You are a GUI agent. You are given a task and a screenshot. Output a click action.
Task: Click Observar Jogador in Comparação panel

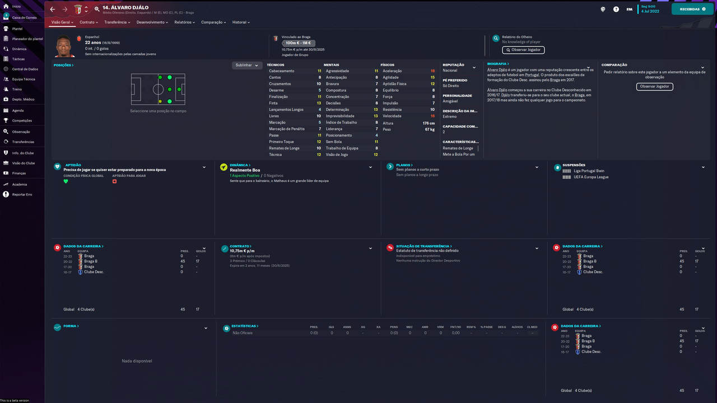coord(655,87)
